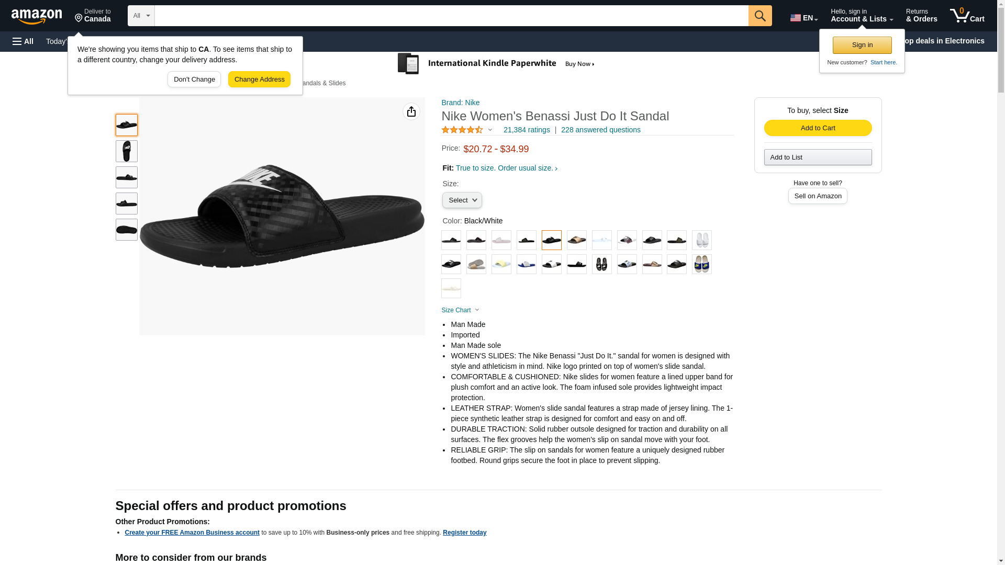Screen dimensions: 1005x565
Task: Click the Change Address button
Action: [259, 80]
